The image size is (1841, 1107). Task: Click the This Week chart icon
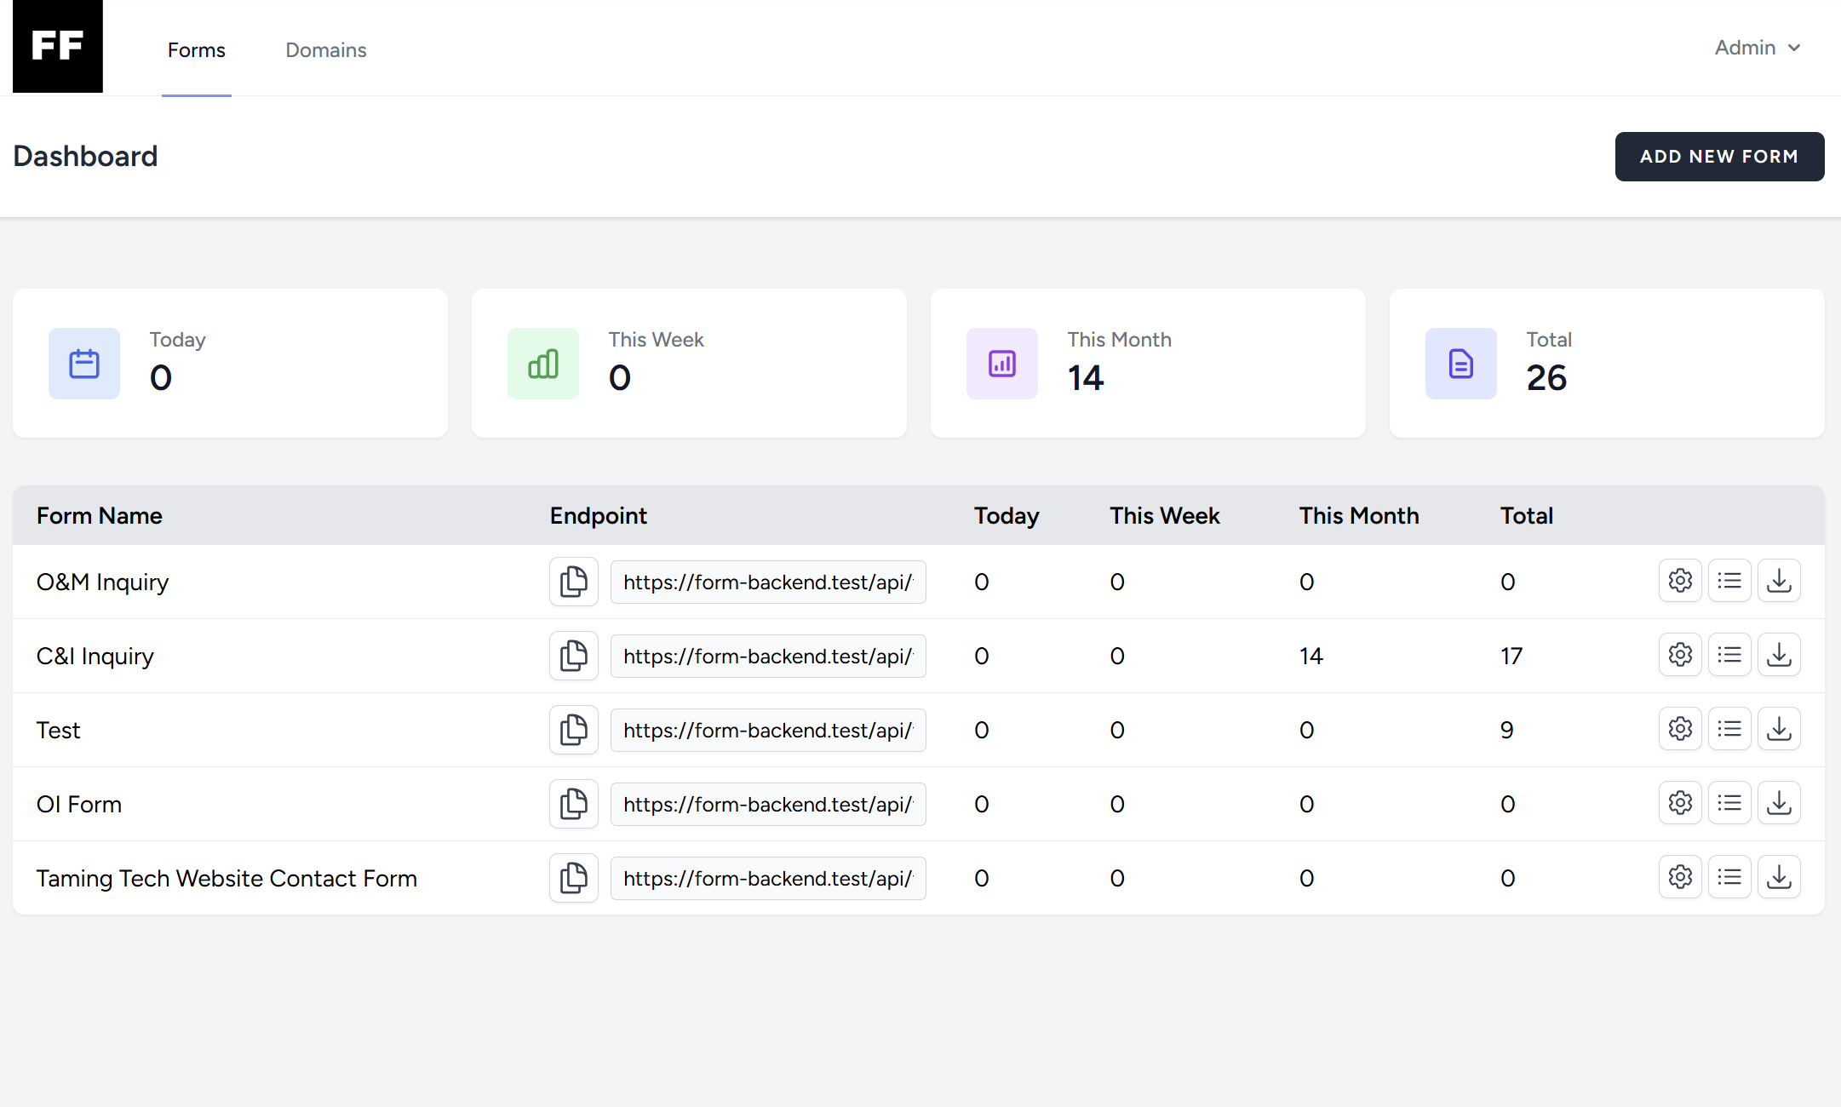[542, 364]
